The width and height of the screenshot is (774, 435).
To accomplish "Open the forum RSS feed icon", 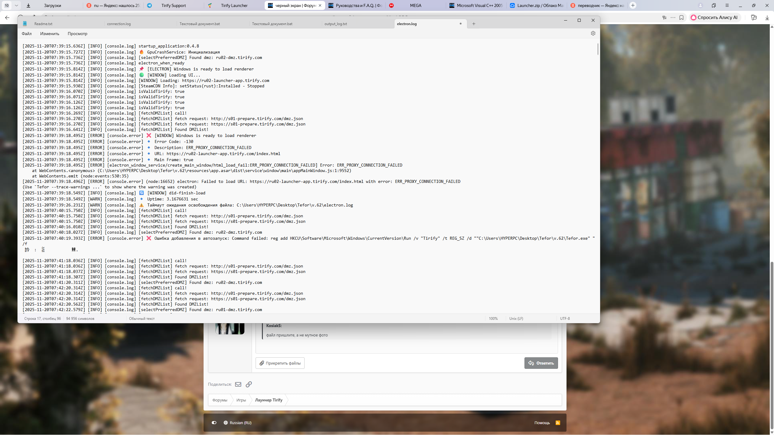I will [x=558, y=423].
